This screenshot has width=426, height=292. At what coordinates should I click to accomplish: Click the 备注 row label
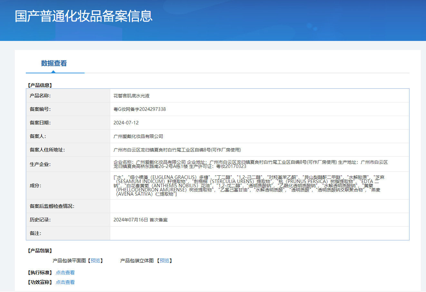pyautogui.click(x=35, y=233)
